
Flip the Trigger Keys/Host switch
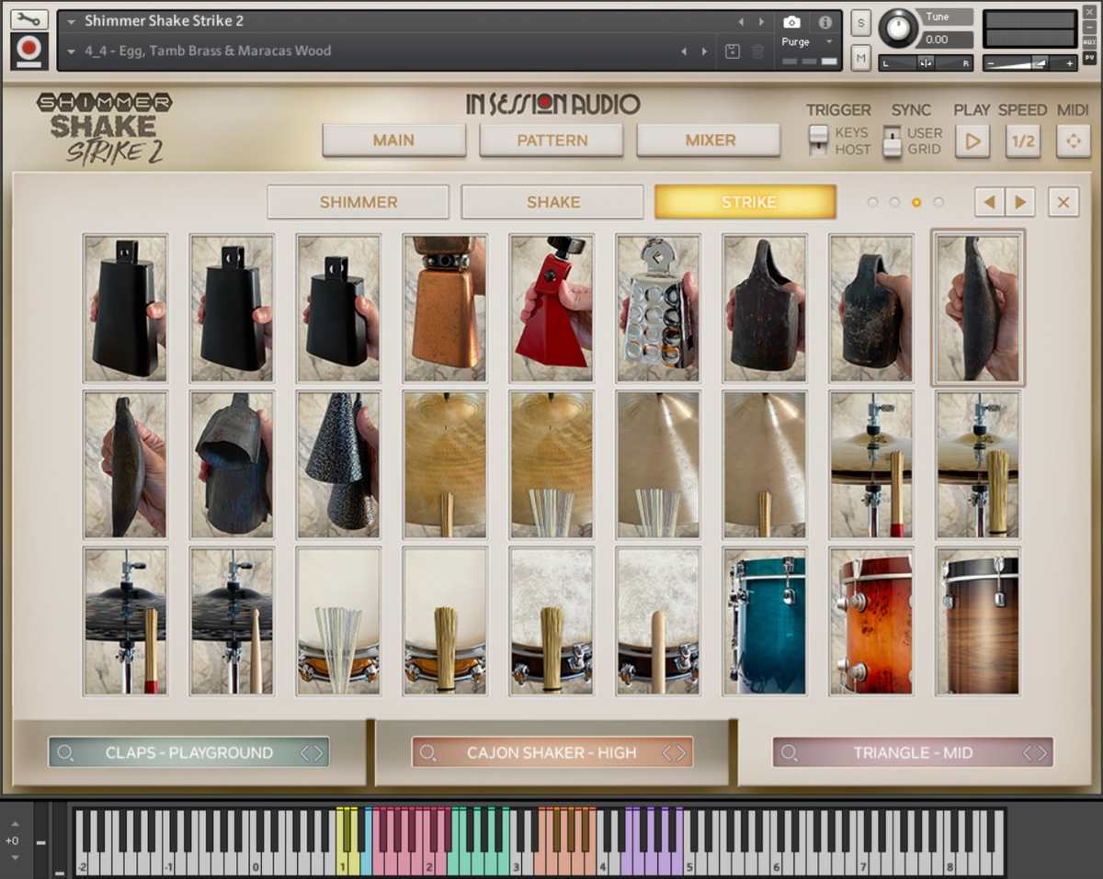point(818,141)
